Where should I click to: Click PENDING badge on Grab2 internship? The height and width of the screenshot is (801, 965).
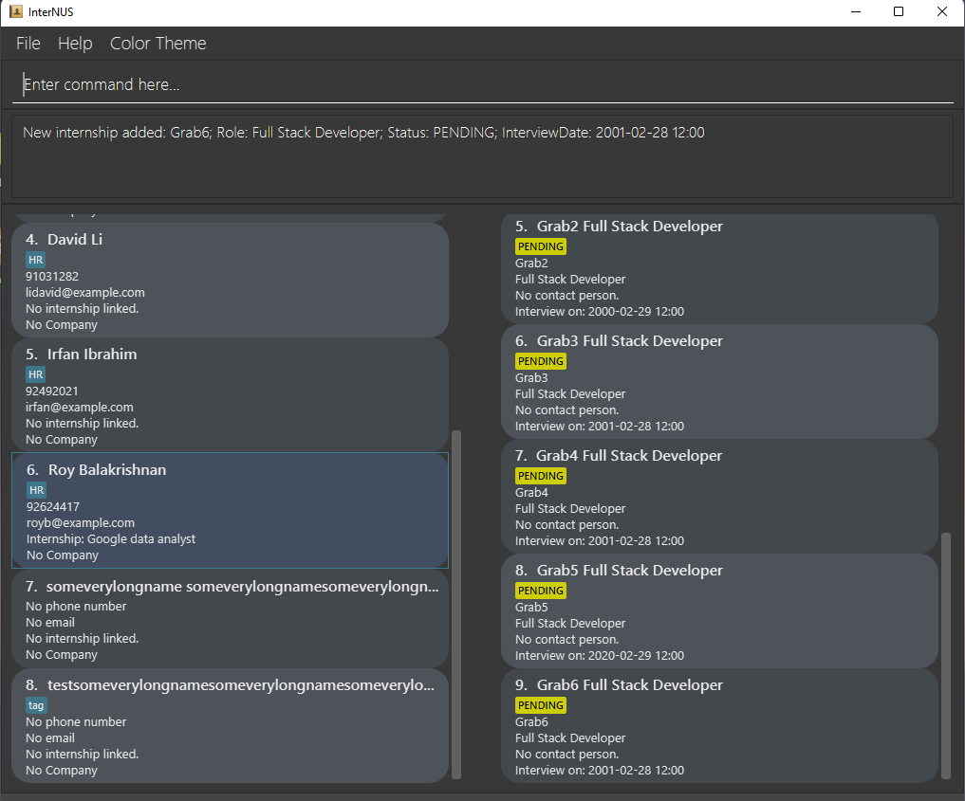(x=540, y=246)
